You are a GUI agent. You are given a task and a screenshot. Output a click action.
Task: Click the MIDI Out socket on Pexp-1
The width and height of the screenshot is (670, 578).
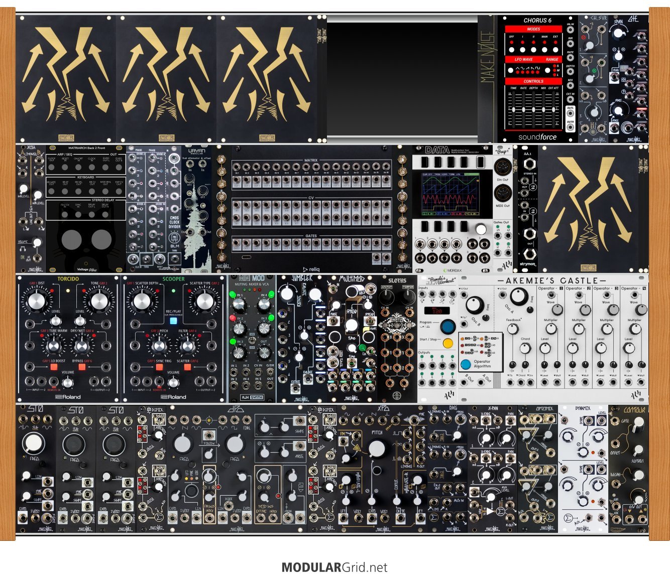[x=502, y=193]
